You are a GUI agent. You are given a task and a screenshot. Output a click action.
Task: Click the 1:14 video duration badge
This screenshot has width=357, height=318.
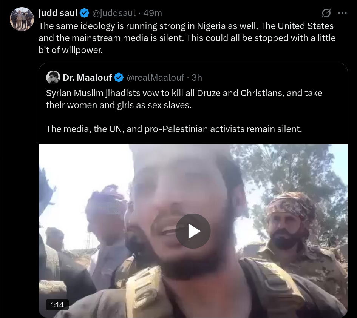57,304
